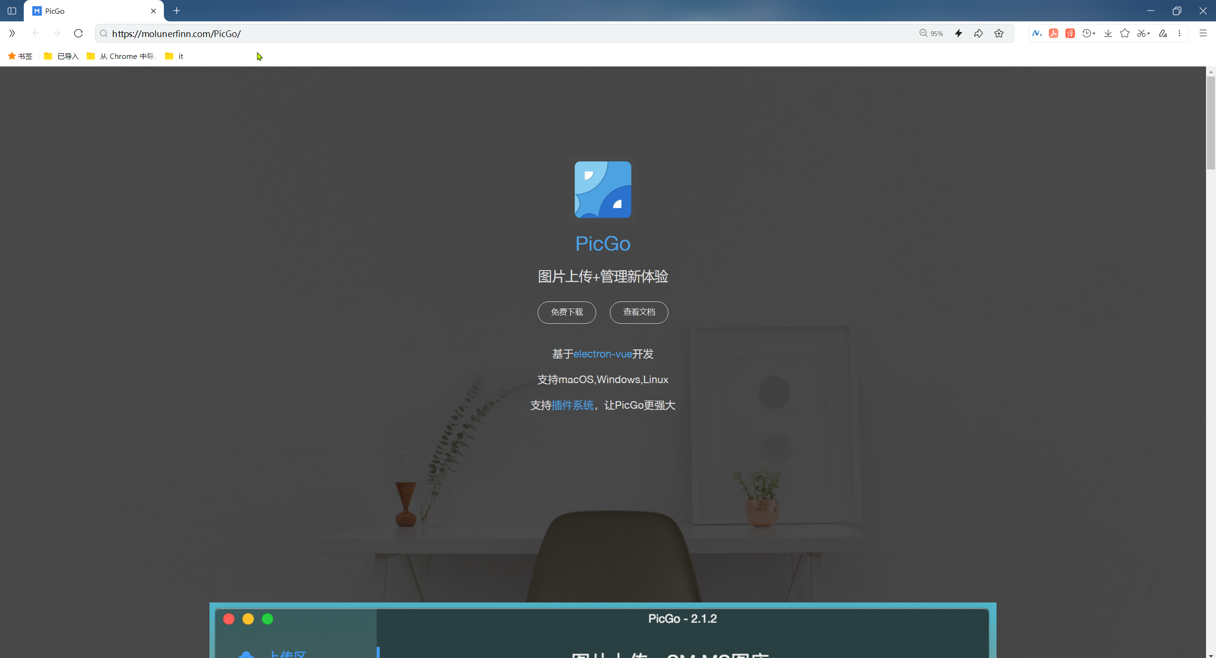Open the blue N extension
This screenshot has width=1216, height=658.
click(1037, 33)
